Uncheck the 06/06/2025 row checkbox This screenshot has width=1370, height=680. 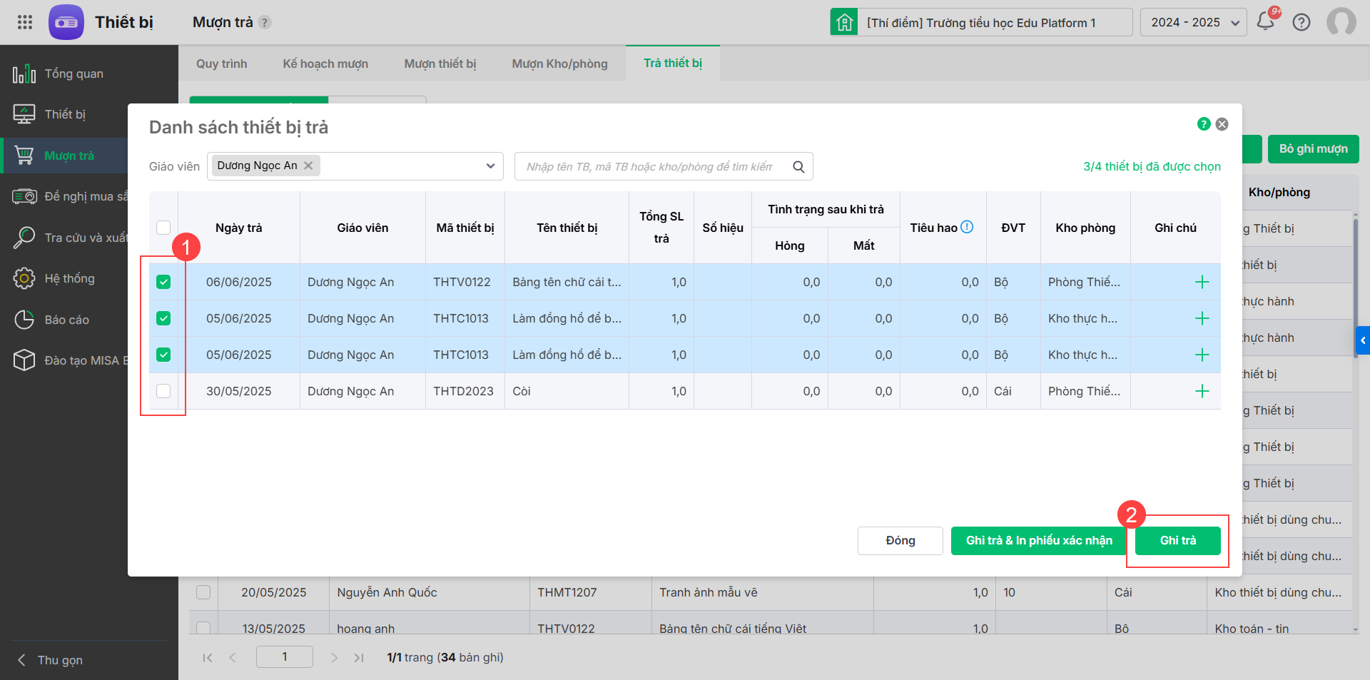click(x=163, y=282)
